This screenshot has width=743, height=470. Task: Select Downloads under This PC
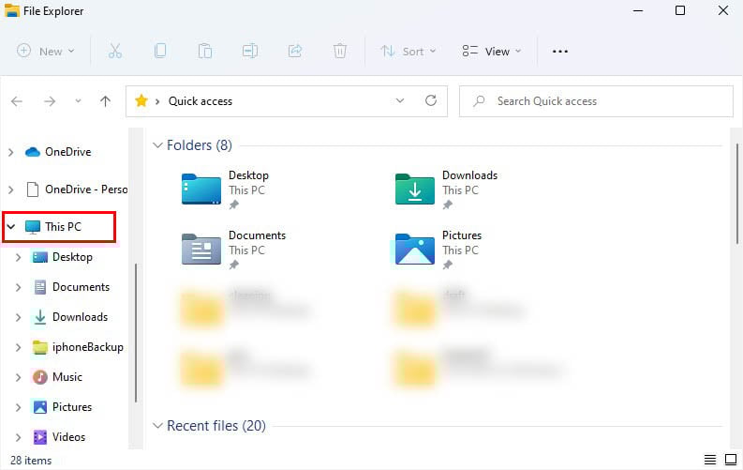pyautogui.click(x=70, y=317)
